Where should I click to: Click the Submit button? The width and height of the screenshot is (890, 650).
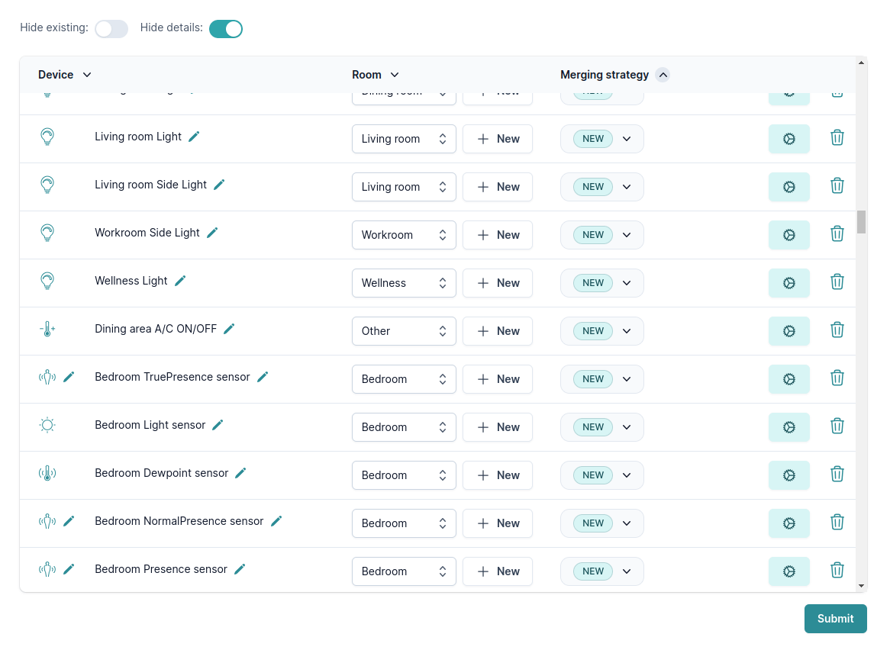pyautogui.click(x=835, y=619)
